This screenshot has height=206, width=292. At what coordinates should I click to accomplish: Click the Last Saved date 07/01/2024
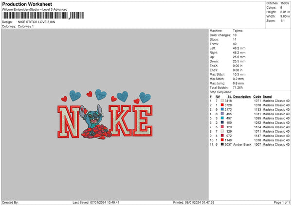(x=98, y=202)
